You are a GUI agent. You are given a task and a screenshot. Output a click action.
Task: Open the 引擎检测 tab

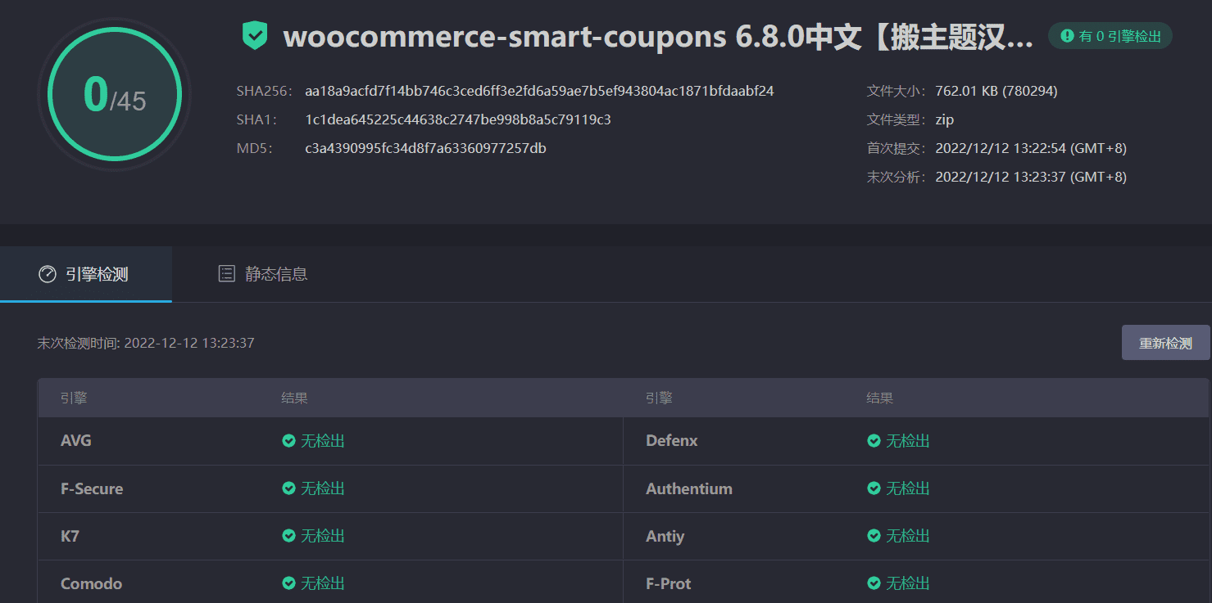pyautogui.click(x=86, y=274)
